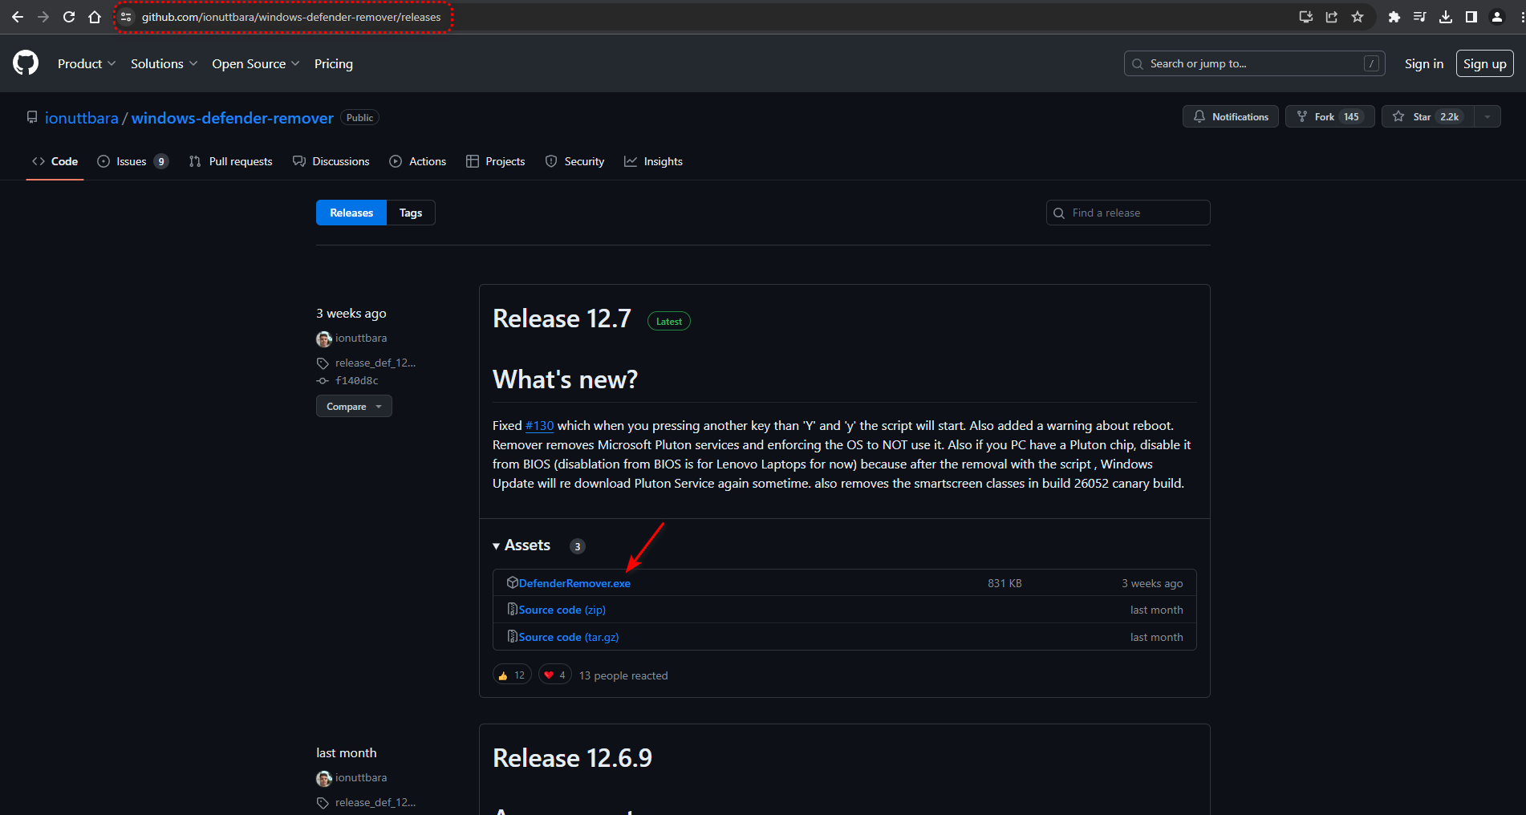The width and height of the screenshot is (1526, 815).
Task: Star the repository
Action: click(1428, 116)
